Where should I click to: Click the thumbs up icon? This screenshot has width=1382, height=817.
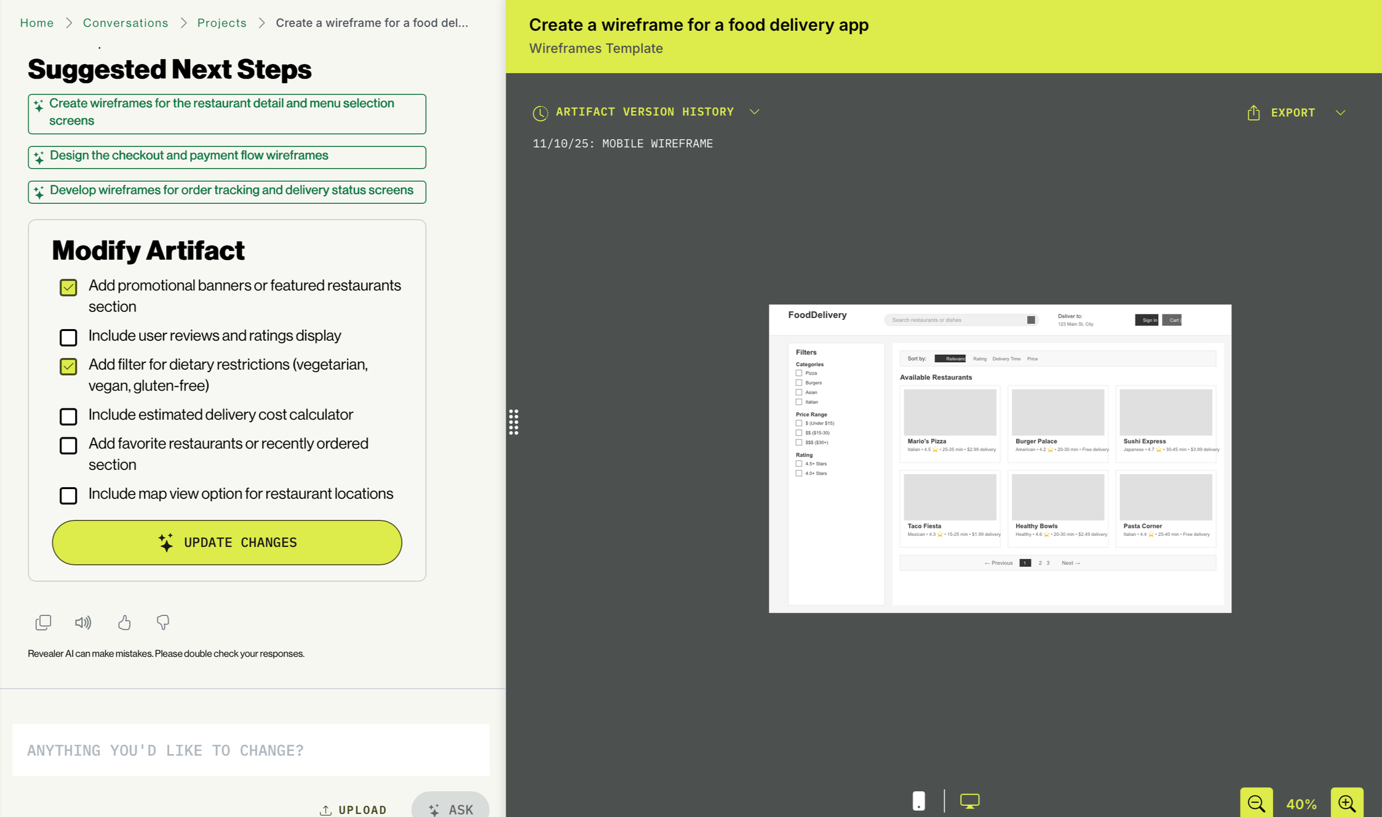tap(124, 623)
